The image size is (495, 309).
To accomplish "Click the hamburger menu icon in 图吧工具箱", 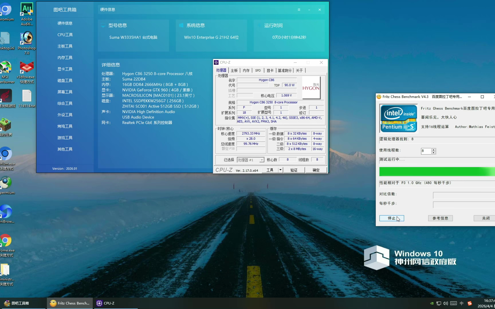I will 299,10.
